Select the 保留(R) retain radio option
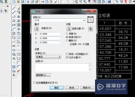Image resolution: width=135 pixels, height=97 pixels. pos(67,34)
